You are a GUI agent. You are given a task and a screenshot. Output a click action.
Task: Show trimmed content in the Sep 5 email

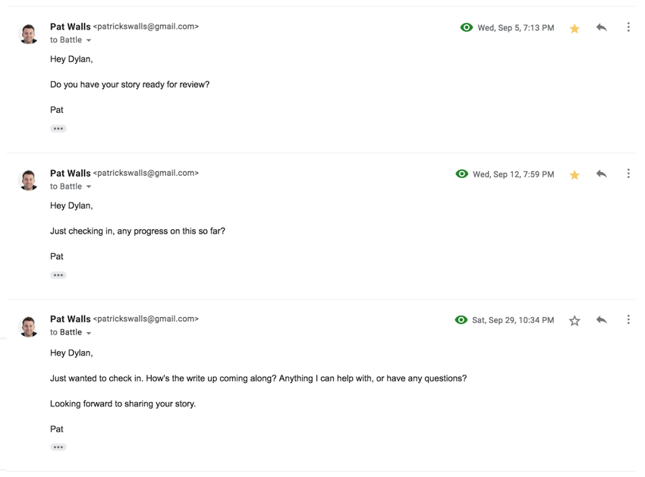click(x=58, y=128)
